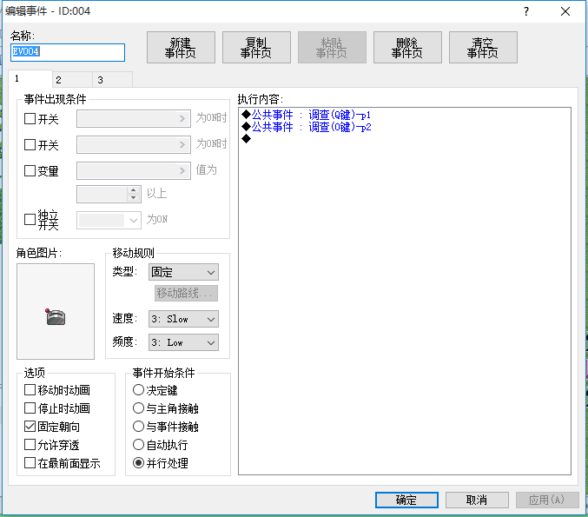Click 新建事件页 button
Image resolution: width=588 pixels, height=517 pixels.
[x=181, y=48]
